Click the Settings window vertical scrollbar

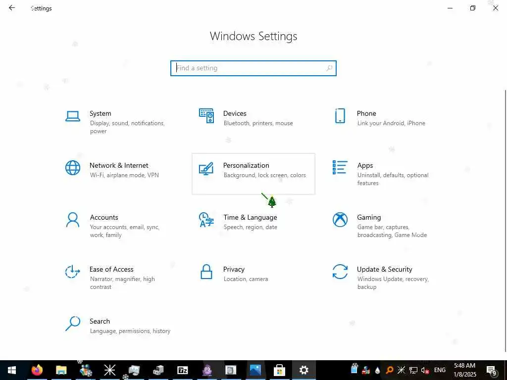505,220
